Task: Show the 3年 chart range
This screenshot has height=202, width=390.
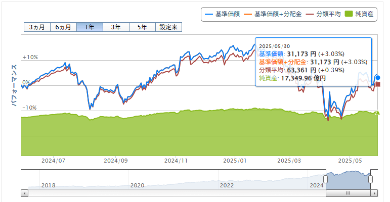Action: 116,27
